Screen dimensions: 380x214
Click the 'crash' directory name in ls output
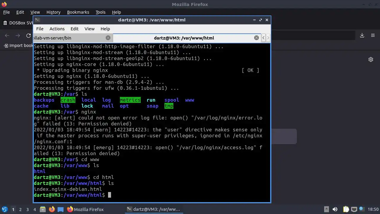pos(68,100)
